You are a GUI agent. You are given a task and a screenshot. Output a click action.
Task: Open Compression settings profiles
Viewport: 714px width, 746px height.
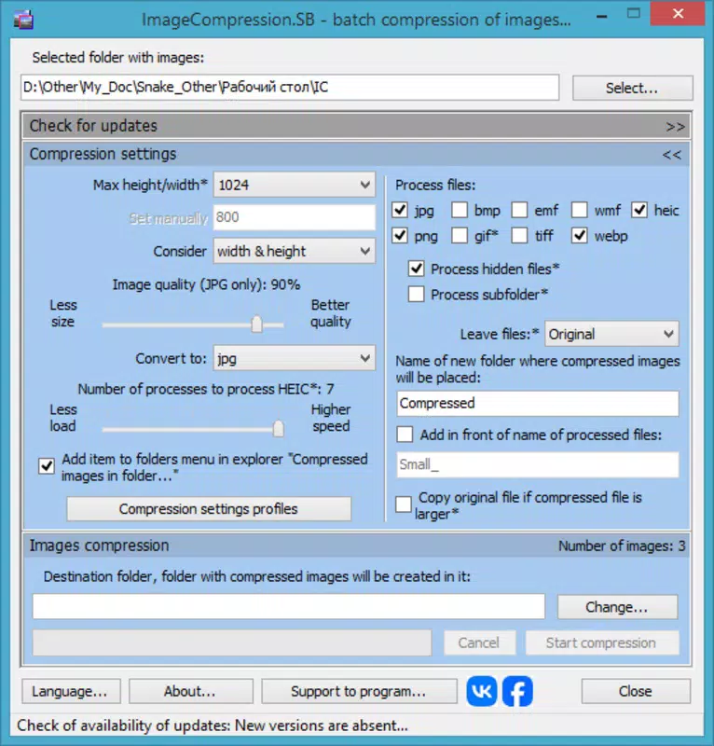(209, 509)
